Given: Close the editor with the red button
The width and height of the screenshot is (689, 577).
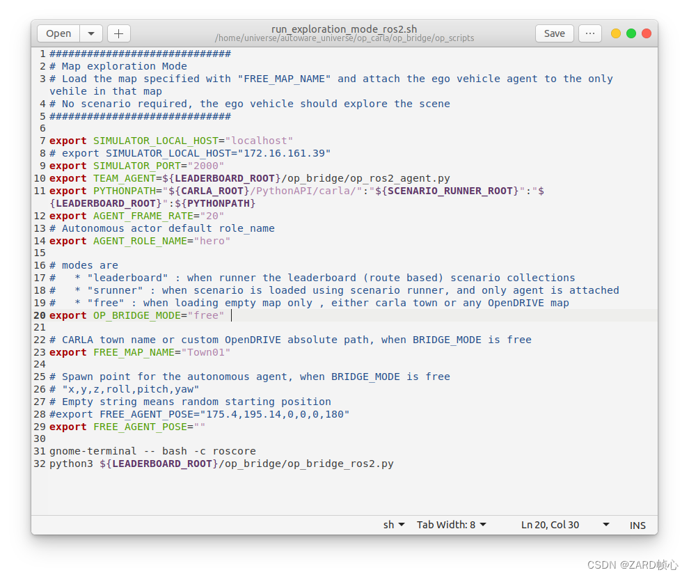Looking at the screenshot, I should coord(647,33).
